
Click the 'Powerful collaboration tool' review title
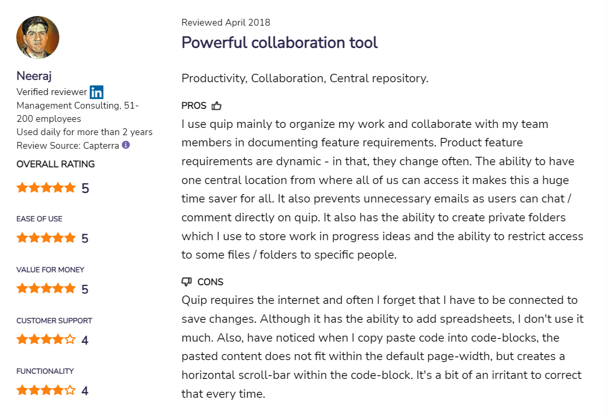pos(280,43)
